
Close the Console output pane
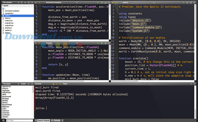[194, 84]
